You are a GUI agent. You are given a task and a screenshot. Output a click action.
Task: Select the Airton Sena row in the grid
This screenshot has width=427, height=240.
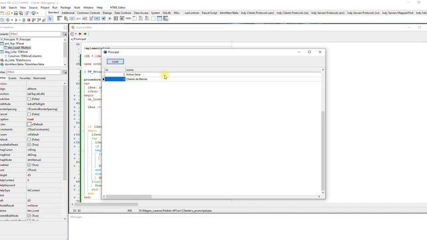(x=213, y=74)
